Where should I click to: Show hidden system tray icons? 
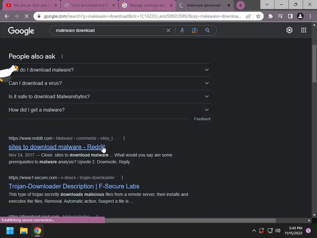254,231
